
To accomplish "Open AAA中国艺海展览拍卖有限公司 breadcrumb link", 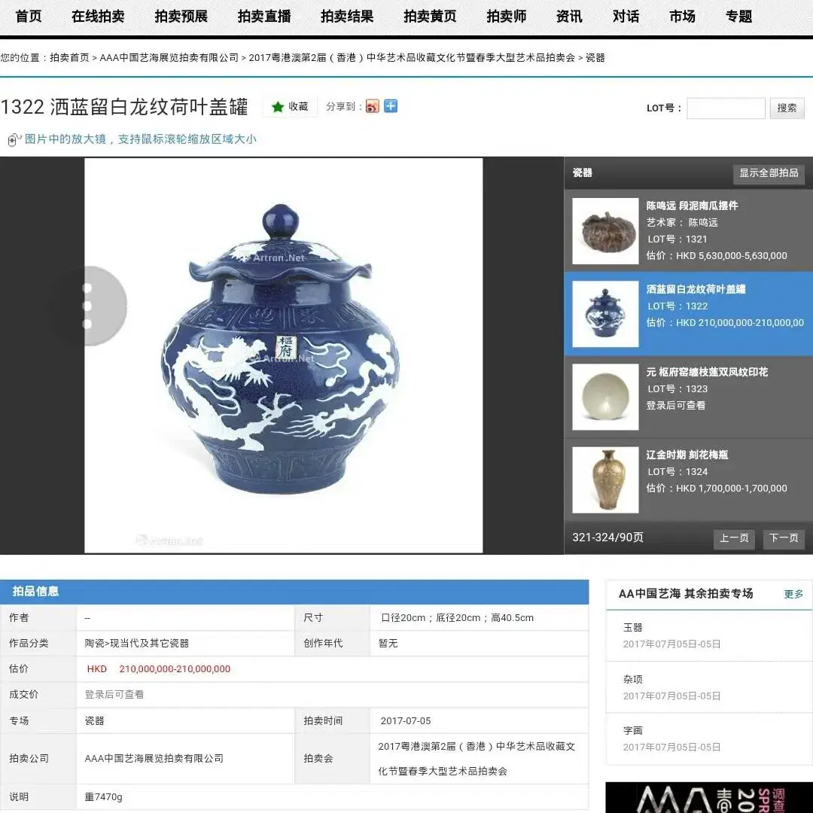I will click(169, 57).
